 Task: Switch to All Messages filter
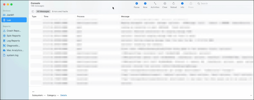[x=43, y=12]
